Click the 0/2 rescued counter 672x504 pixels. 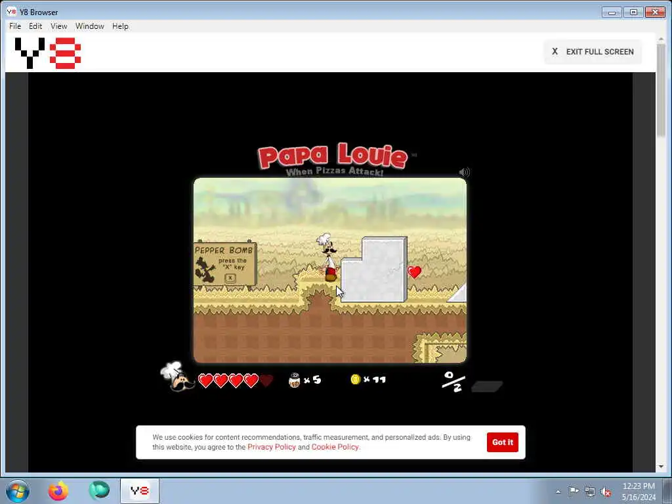click(453, 381)
